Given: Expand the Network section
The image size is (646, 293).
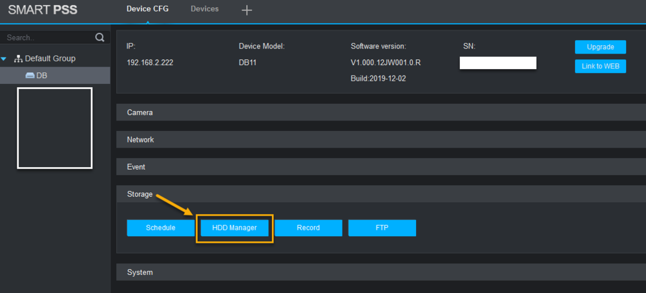Looking at the screenshot, I should tap(381, 139).
